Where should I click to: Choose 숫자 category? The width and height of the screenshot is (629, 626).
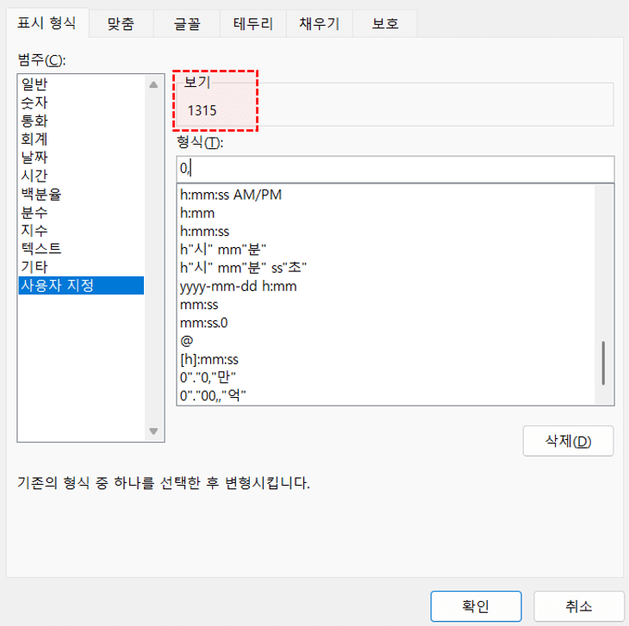click(x=81, y=102)
